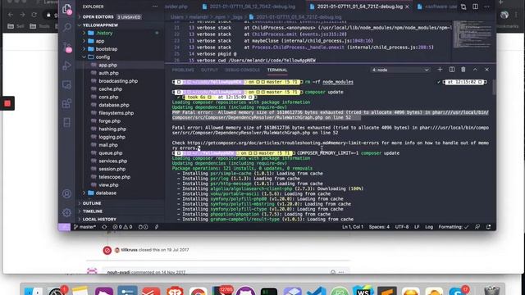Image resolution: width=525 pixels, height=295 pixels.
Task: Open app.php in config folder
Action: pos(107,66)
